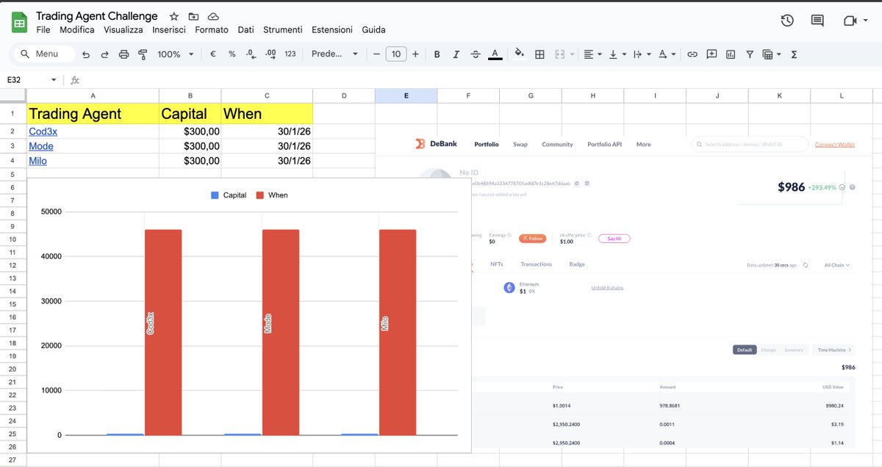Click the insert comment icon
Viewport: 882px width, 467px height.
click(711, 54)
